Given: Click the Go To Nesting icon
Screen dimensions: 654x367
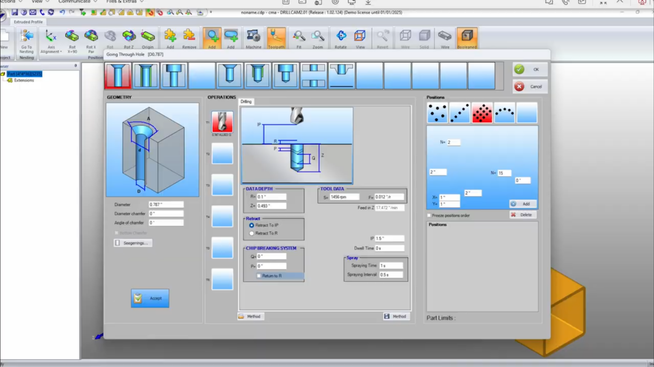Looking at the screenshot, I should pyautogui.click(x=26, y=40).
